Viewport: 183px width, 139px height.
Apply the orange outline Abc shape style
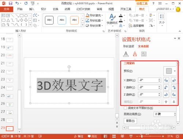point(74,20)
